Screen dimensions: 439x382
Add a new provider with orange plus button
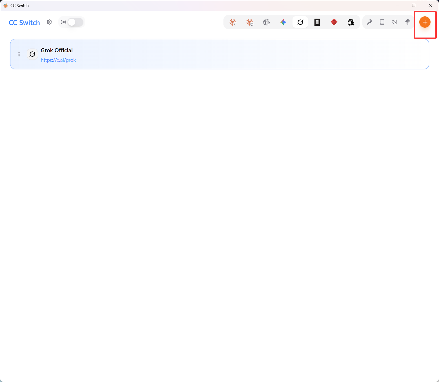pos(425,22)
